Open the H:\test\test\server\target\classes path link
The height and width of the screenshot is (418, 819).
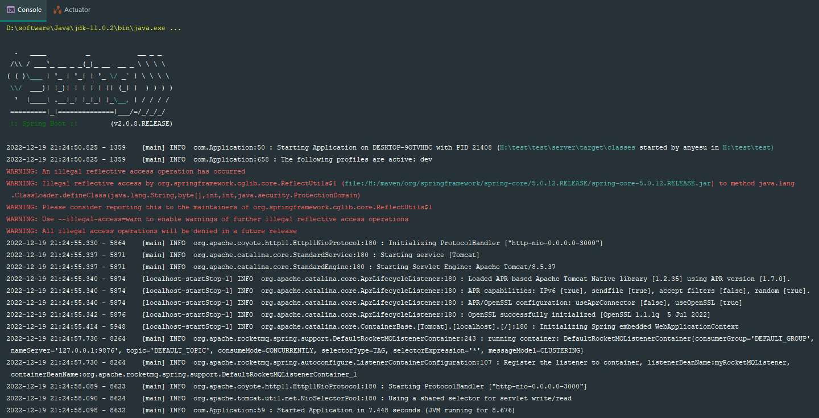tap(568, 147)
